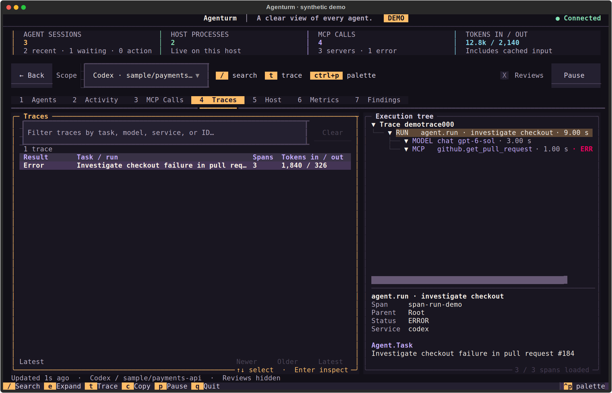Clear the traces filter

pos(332,133)
